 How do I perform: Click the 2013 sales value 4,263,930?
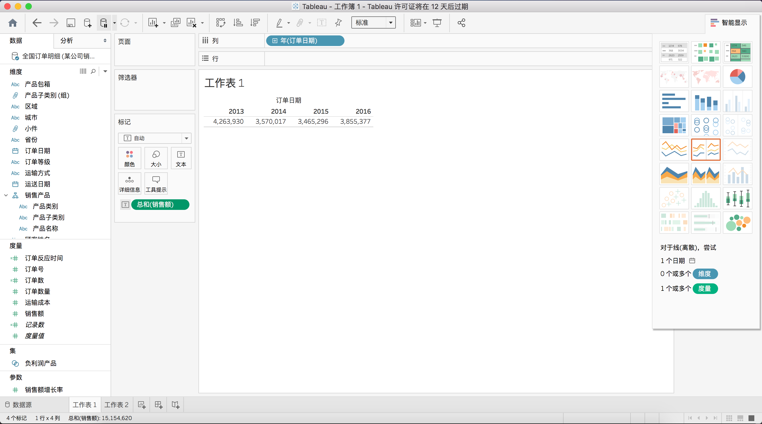(x=228, y=121)
